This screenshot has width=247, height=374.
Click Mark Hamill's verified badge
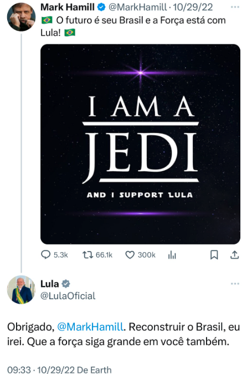(x=101, y=7)
